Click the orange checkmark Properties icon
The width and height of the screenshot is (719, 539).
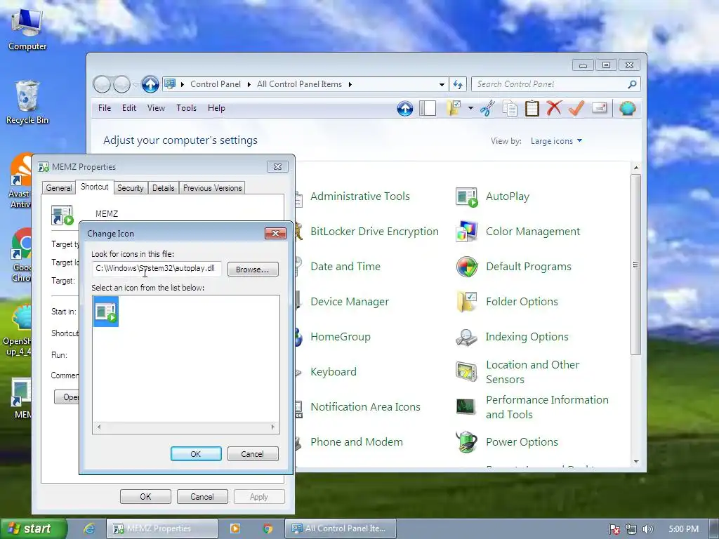coord(576,108)
